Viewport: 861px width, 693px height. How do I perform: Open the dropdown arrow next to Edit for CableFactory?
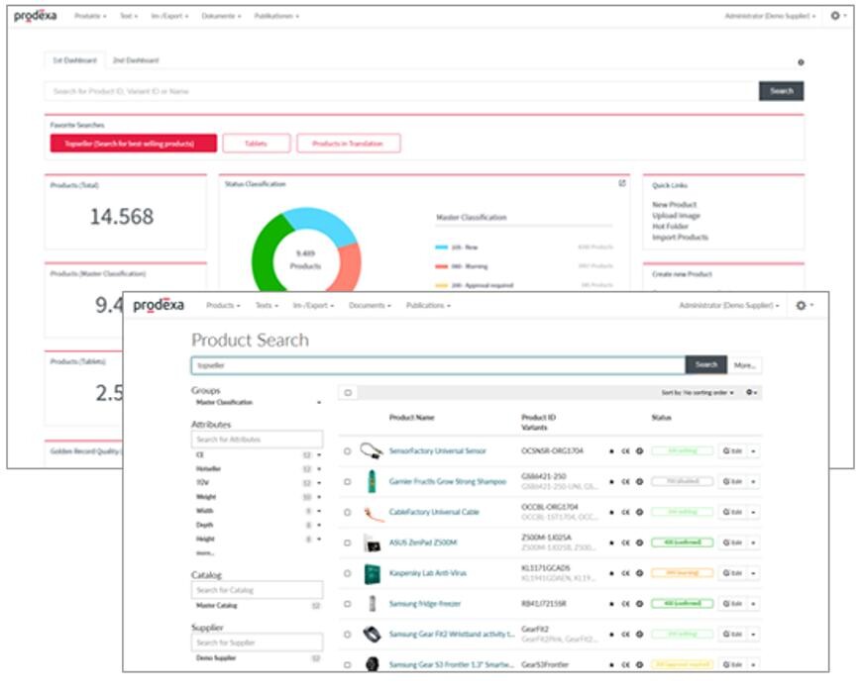coord(753,512)
